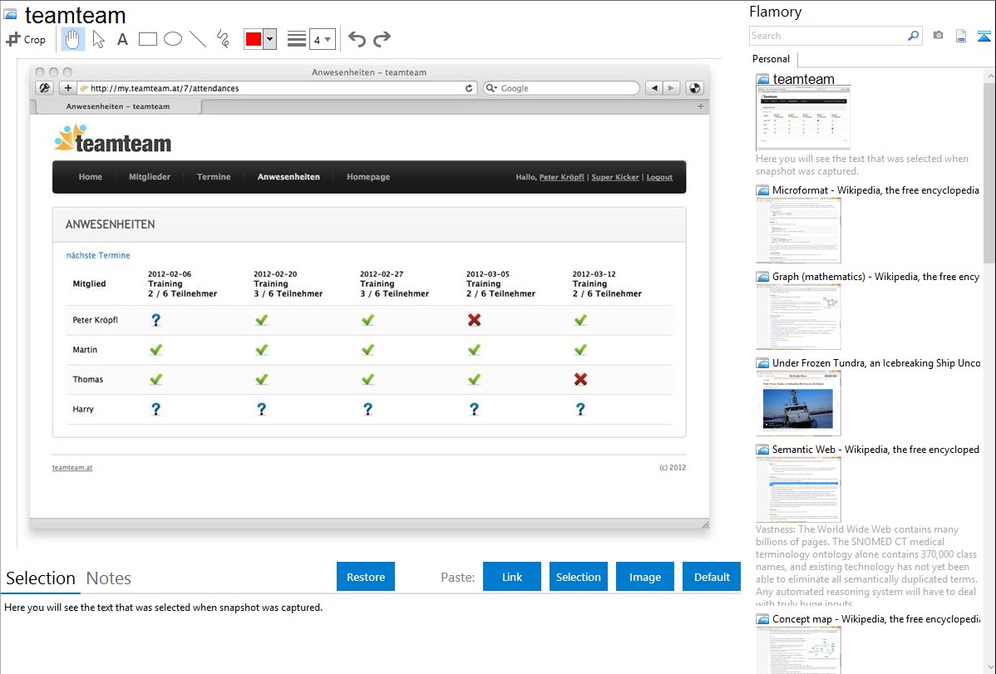Switch to the Selection tab
This screenshot has width=996, height=674.
pos(41,578)
